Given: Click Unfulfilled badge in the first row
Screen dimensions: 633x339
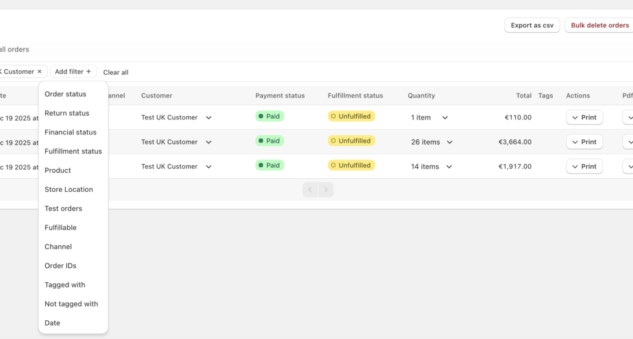Looking at the screenshot, I should pos(351,116).
